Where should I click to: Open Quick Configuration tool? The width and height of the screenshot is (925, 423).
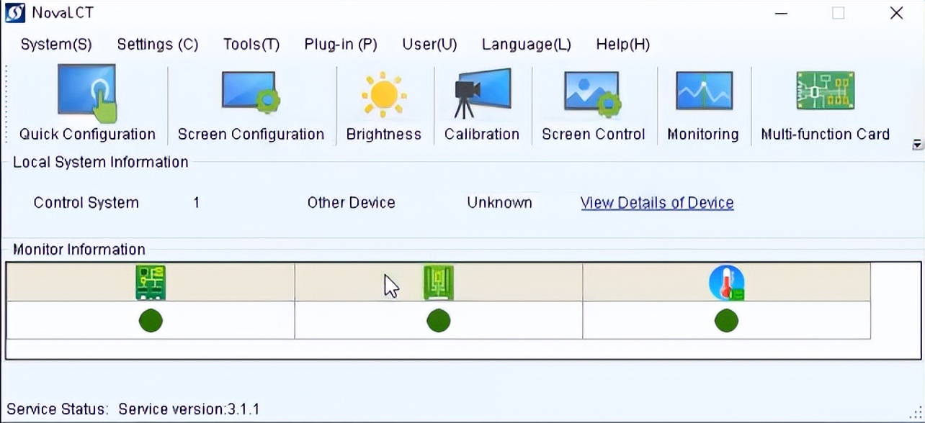click(x=87, y=93)
